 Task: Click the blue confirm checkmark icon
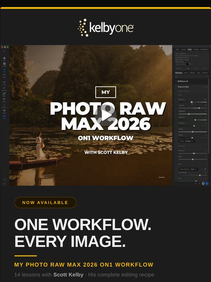point(207,183)
